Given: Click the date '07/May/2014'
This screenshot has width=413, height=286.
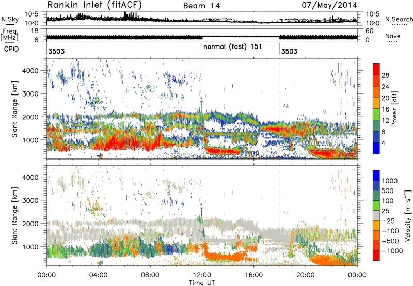Looking at the screenshot, I should tap(329, 5).
